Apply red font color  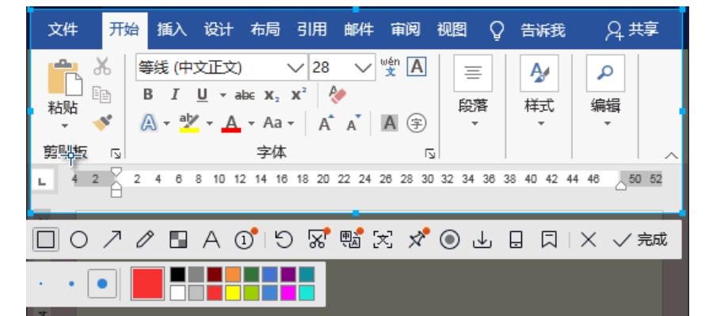[x=231, y=123]
